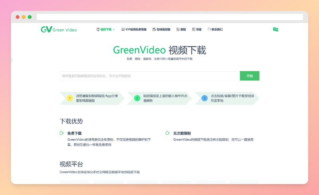Click step 2 text 粘贴链接至上面的输入框
319x195 pixels.
pyautogui.click(x=165, y=98)
